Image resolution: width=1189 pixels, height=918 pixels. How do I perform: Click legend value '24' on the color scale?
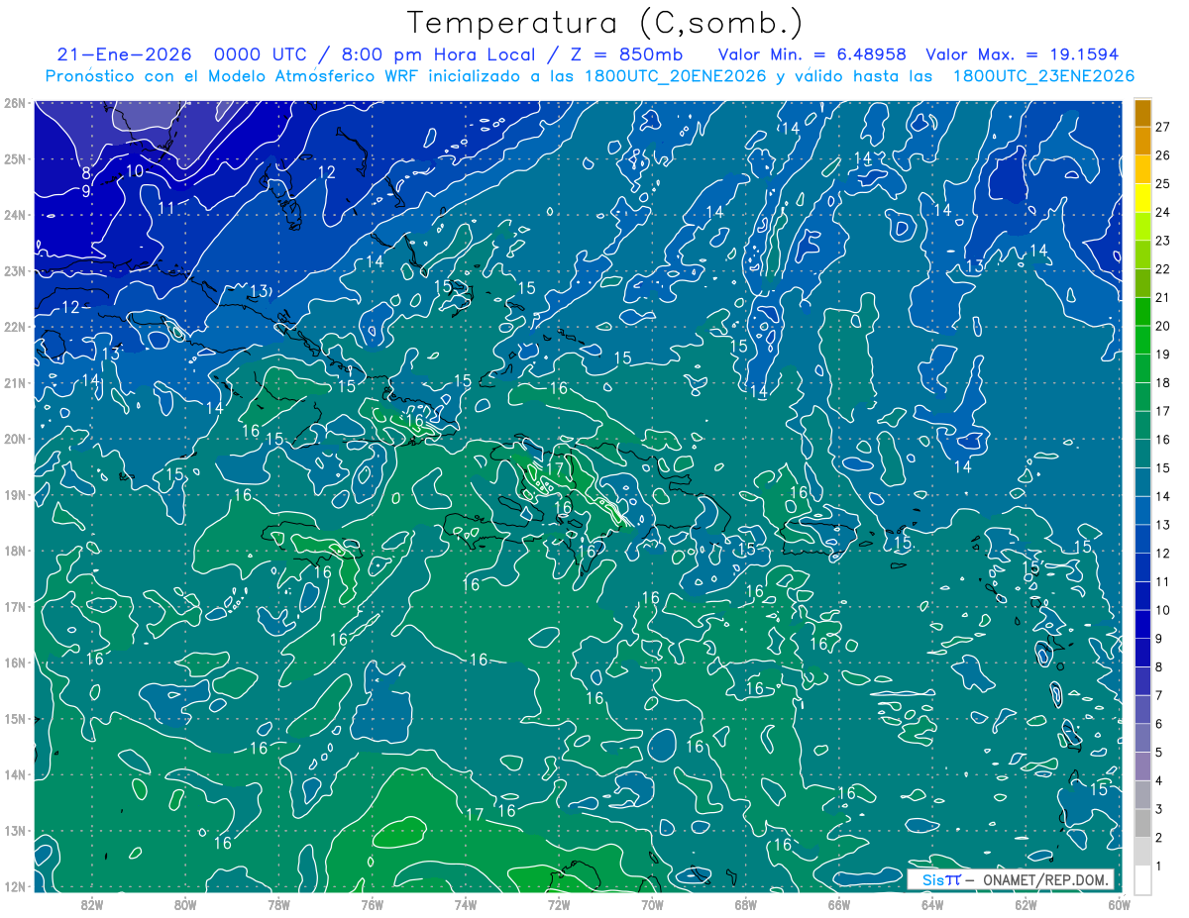[1162, 212]
